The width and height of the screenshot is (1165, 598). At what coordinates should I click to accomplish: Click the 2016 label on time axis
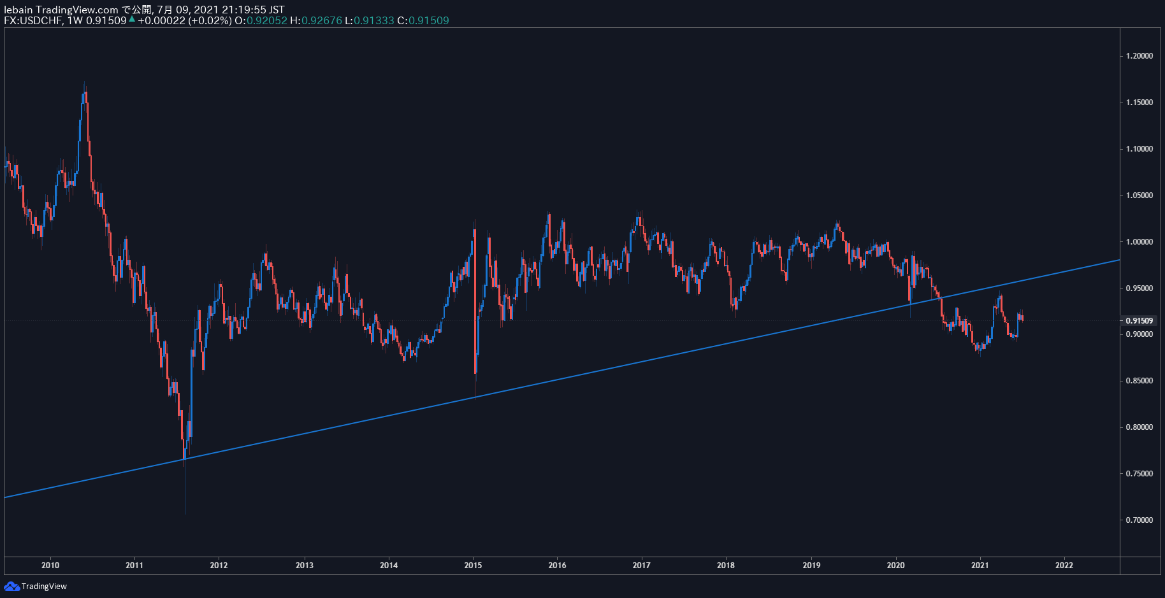pos(557,566)
